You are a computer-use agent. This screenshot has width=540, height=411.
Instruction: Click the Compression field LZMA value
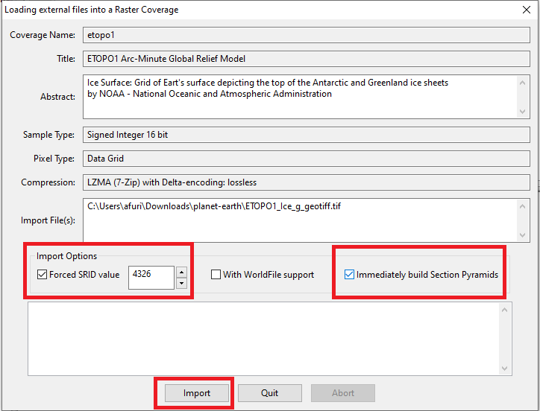pos(306,182)
